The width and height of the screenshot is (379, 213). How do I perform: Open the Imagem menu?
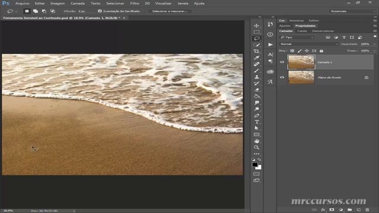[x=57, y=4]
